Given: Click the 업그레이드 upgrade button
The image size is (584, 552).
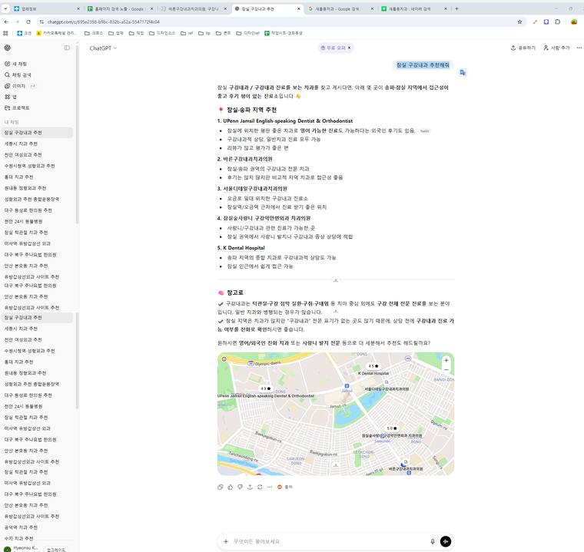Looking at the screenshot, I should pos(56,550).
